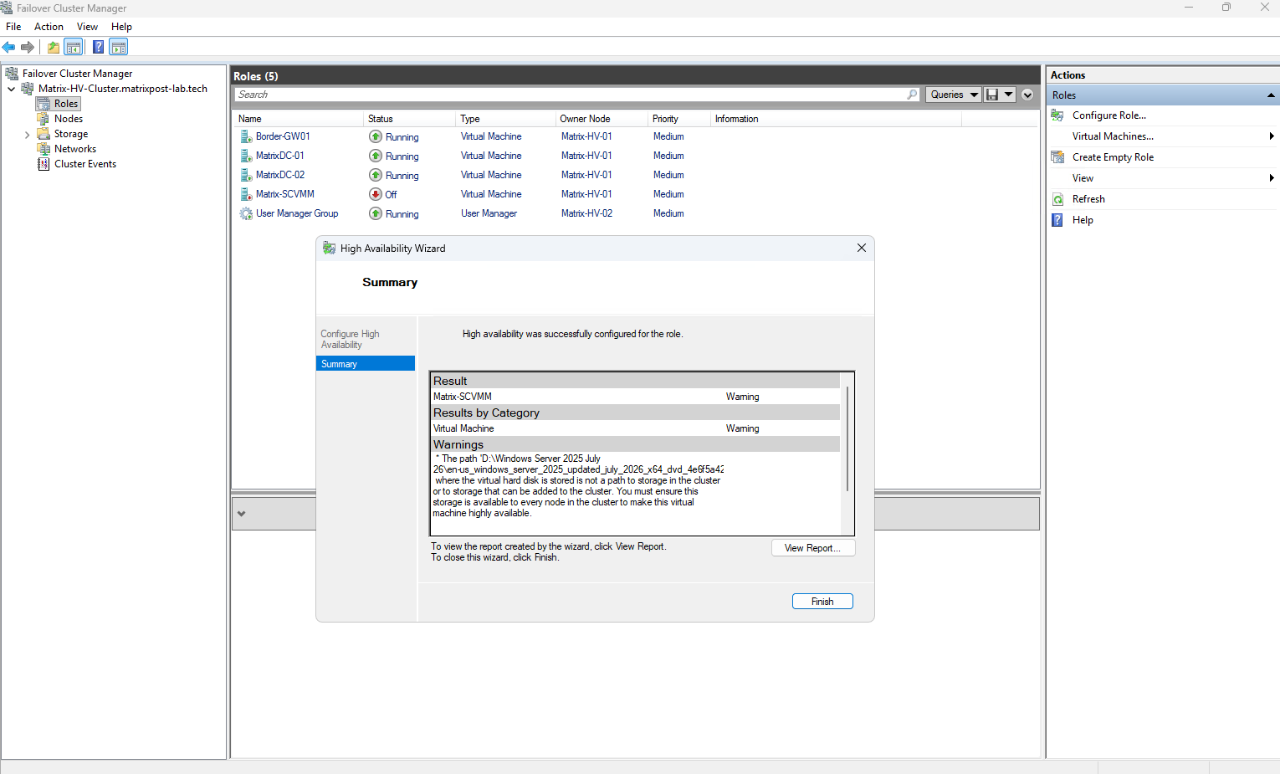Click the Configure Role icon in Actions
1280x774 pixels.
pos(1057,115)
